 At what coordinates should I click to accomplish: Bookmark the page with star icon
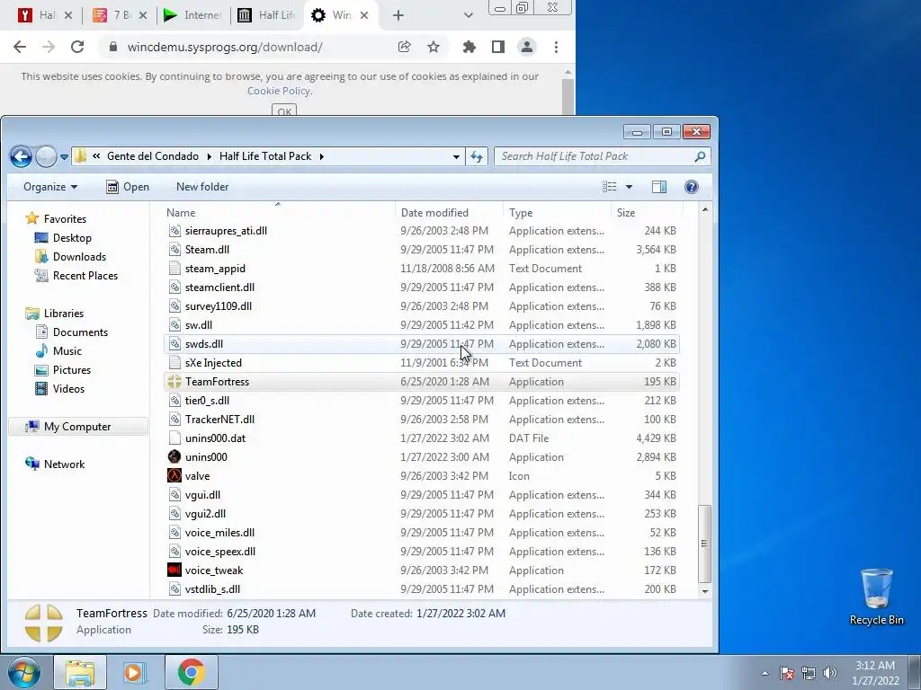[433, 47]
